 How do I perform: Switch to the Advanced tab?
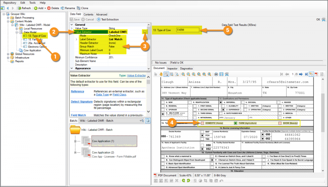(x=101, y=14)
